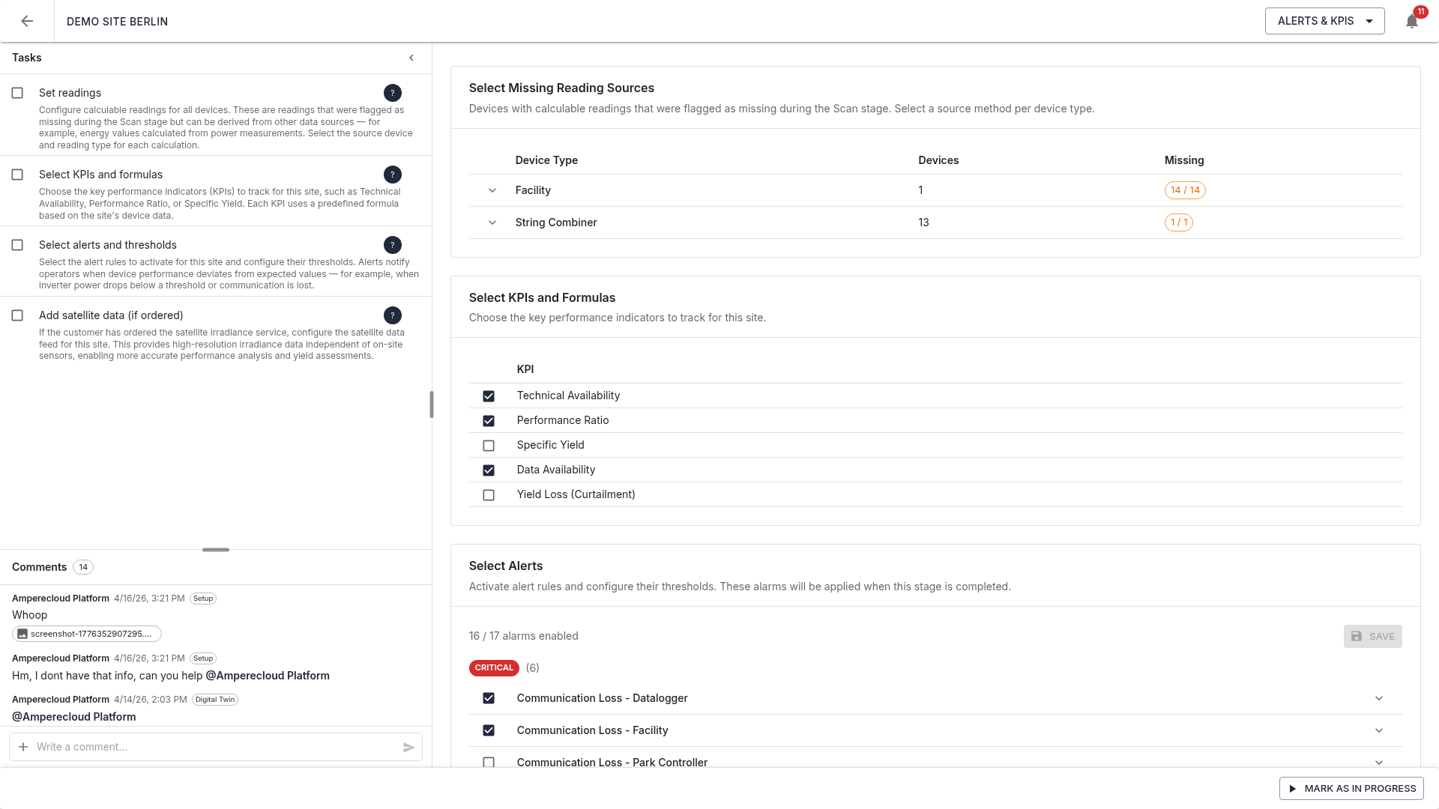Expand Communication Loss - Facility settings
The width and height of the screenshot is (1439, 809).
point(1379,730)
